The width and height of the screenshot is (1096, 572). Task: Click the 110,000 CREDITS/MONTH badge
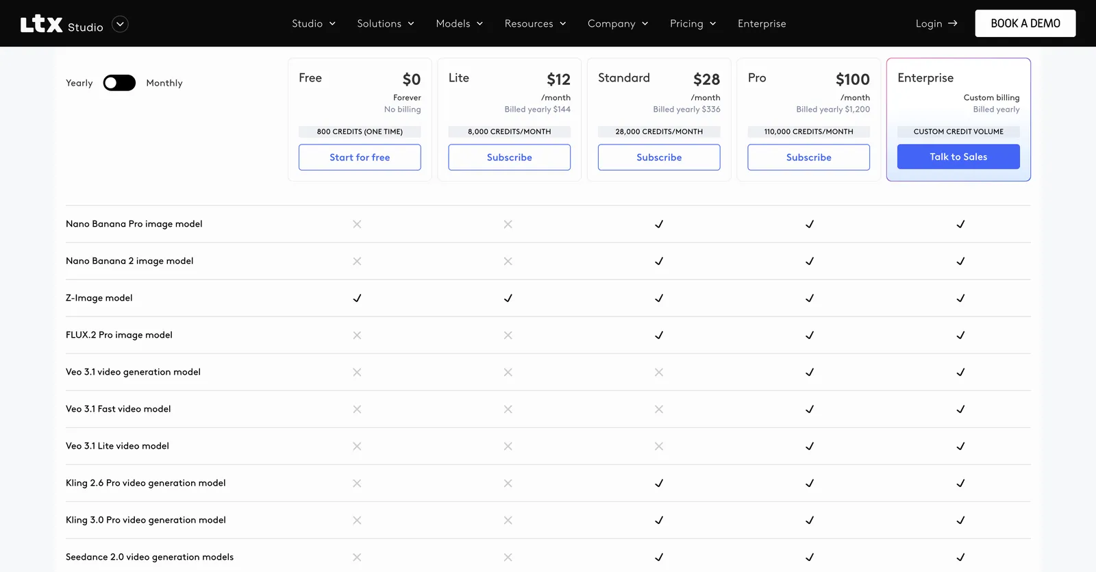point(809,132)
